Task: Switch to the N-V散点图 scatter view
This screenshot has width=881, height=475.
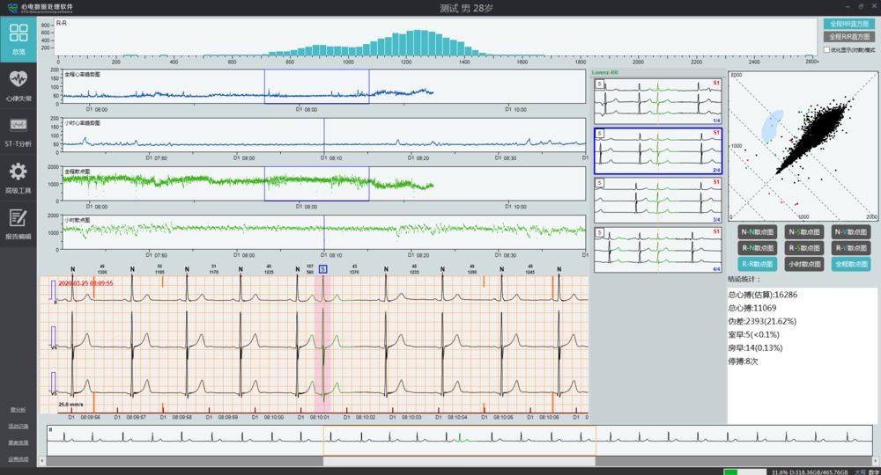Action: pyautogui.click(x=852, y=232)
